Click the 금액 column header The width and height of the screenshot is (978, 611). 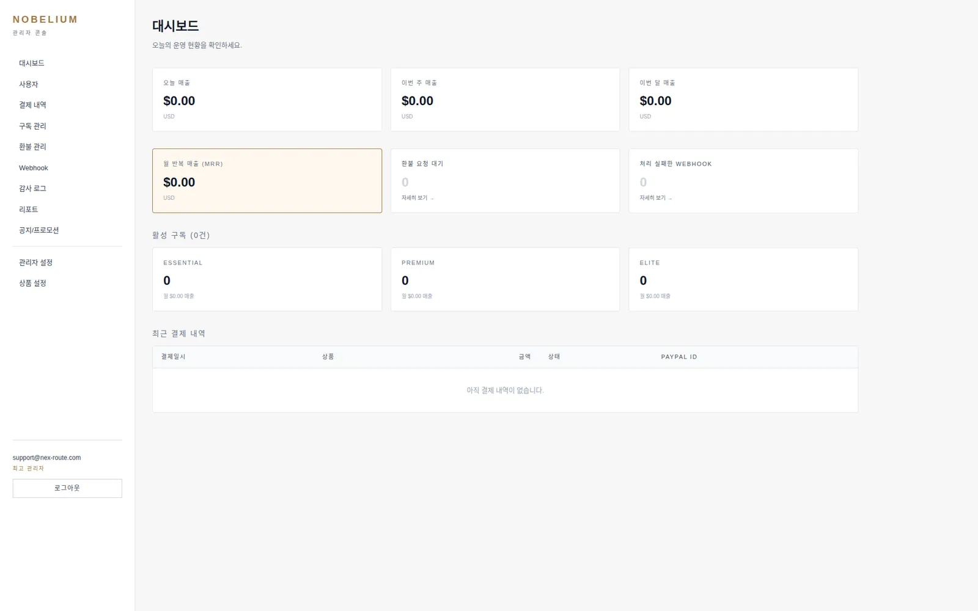524,357
